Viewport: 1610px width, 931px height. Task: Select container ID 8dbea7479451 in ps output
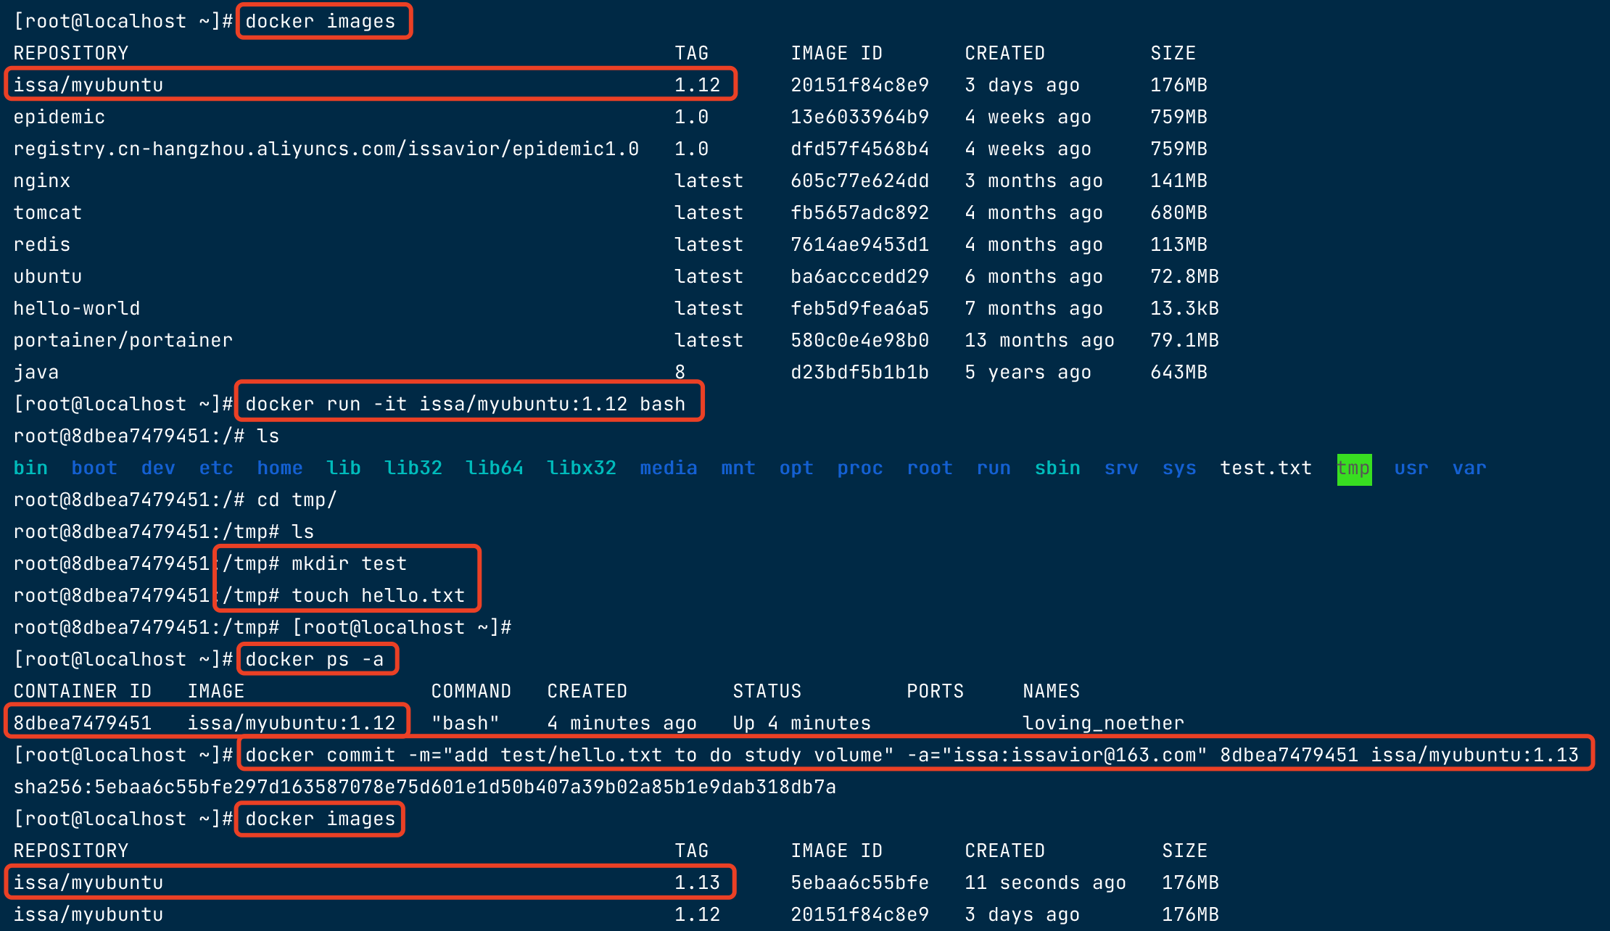[83, 723]
